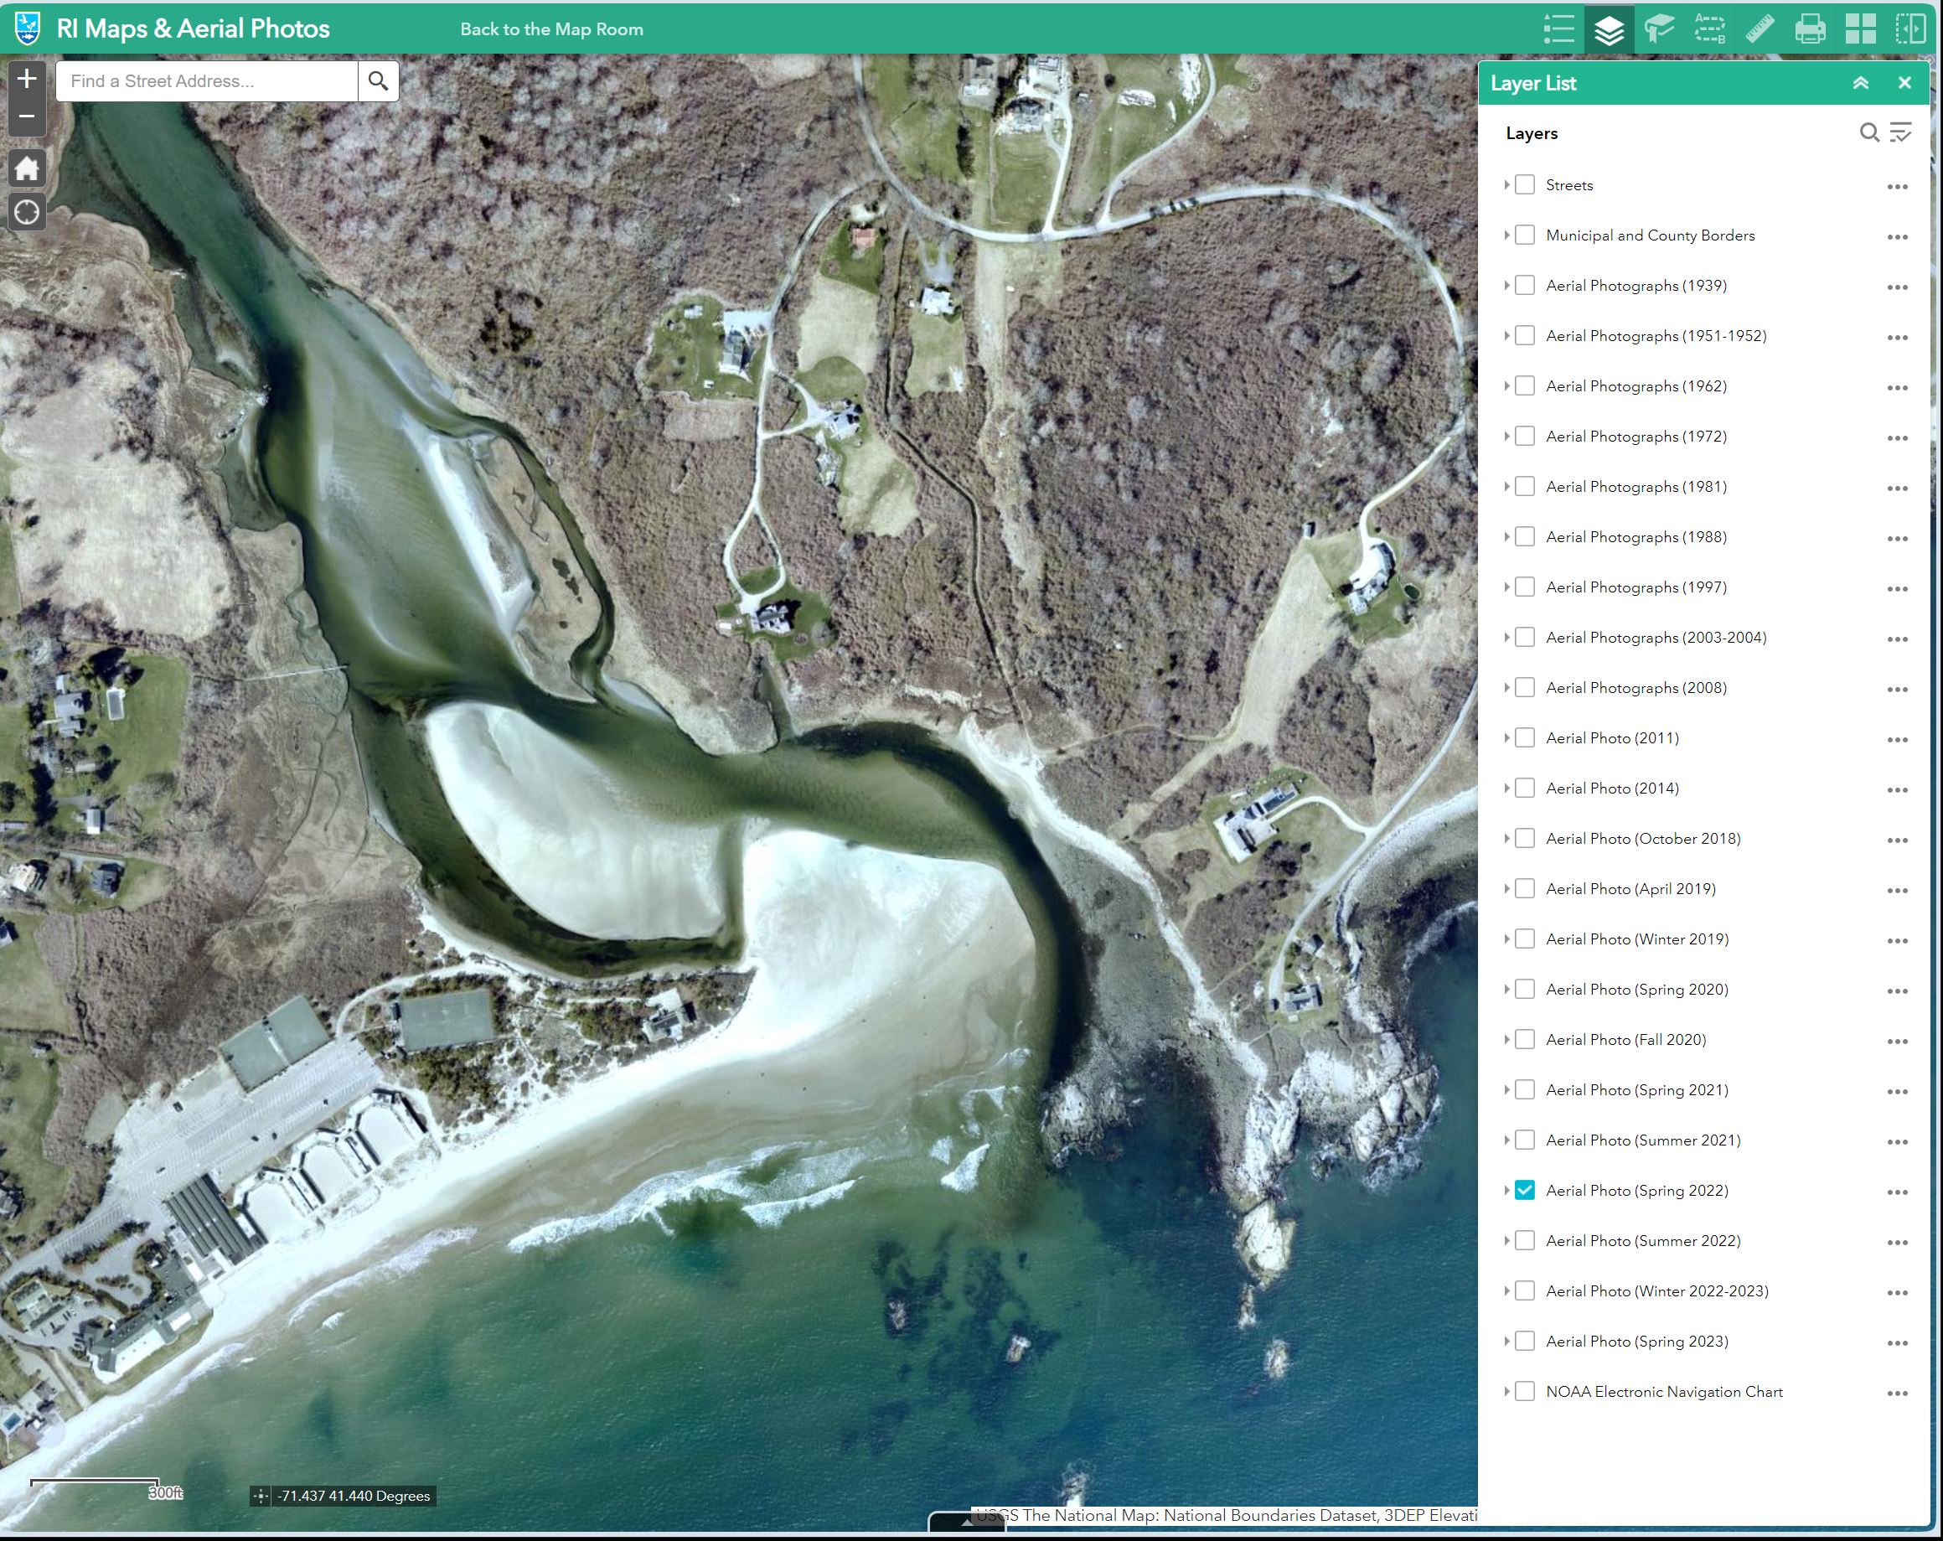Open the Directions (A to B) tool
The width and height of the screenshot is (1943, 1541).
coord(1708,28)
